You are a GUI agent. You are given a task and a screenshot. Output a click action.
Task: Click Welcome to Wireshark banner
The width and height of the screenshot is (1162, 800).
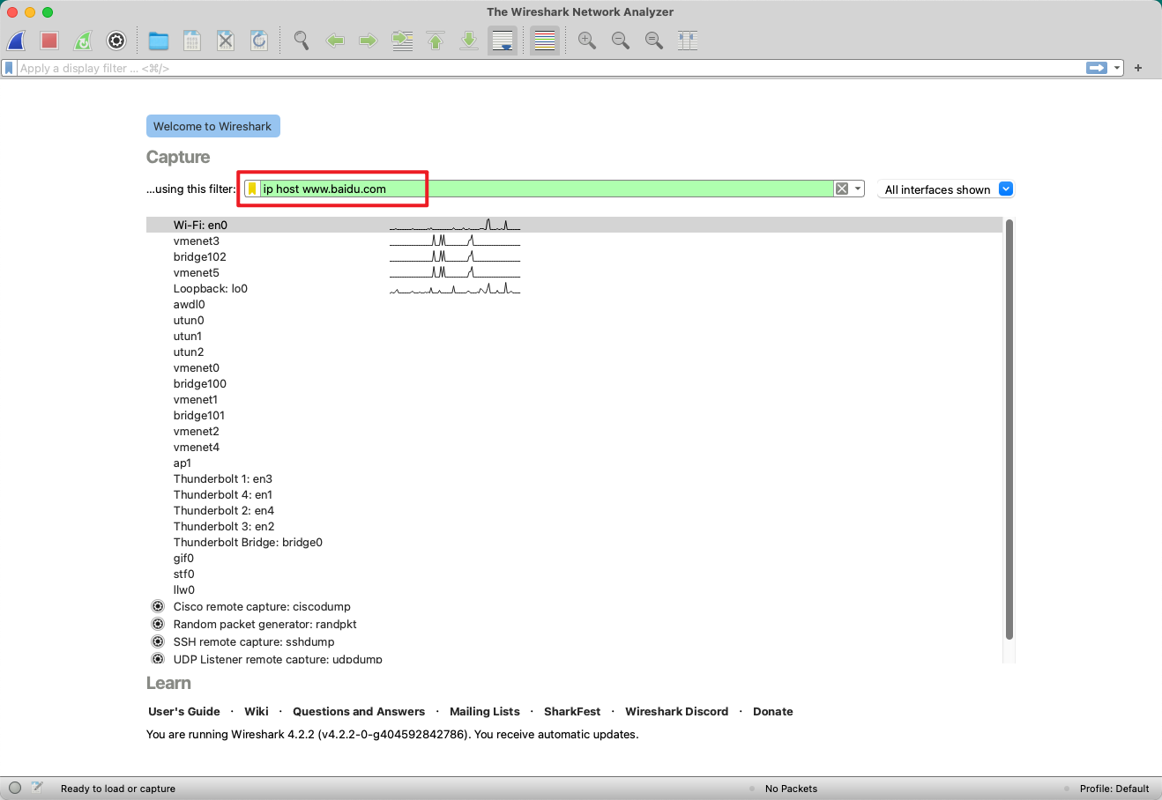212,126
